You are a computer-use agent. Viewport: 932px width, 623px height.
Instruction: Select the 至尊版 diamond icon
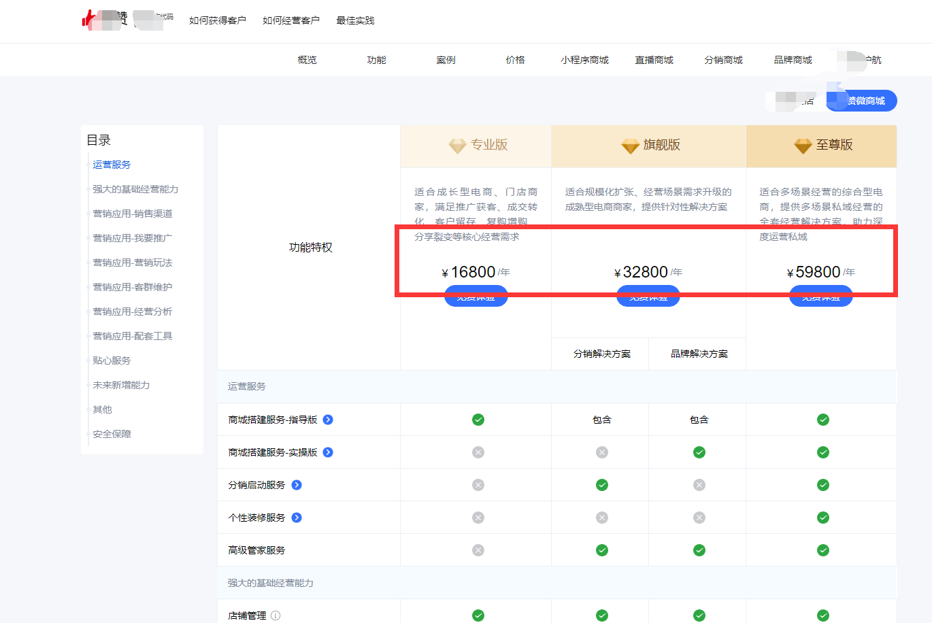pyautogui.click(x=802, y=146)
